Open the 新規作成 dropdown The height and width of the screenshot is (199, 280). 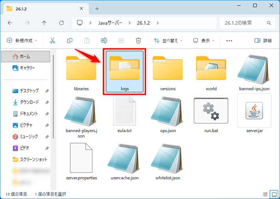point(22,41)
